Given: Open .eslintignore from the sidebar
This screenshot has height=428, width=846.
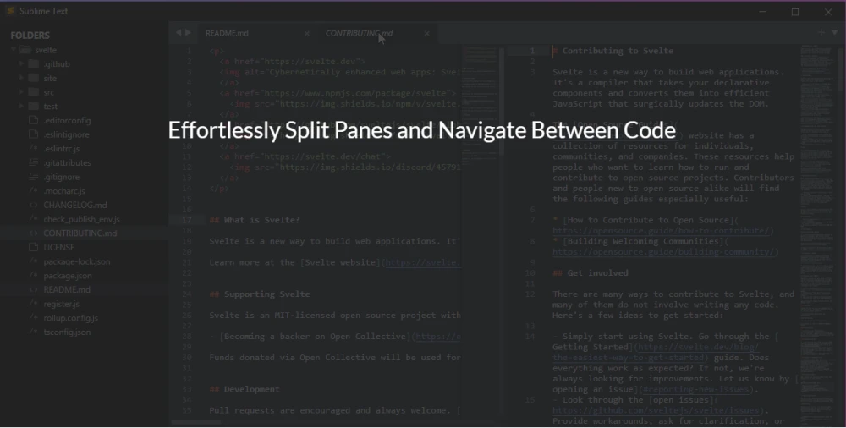Looking at the screenshot, I should click(x=66, y=134).
